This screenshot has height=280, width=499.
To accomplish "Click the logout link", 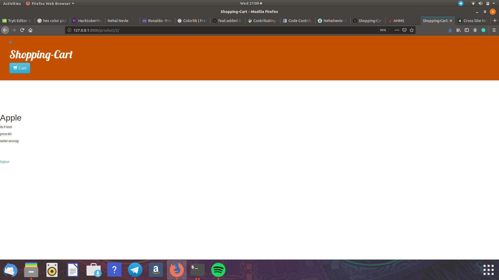I will pyautogui.click(x=4, y=162).
